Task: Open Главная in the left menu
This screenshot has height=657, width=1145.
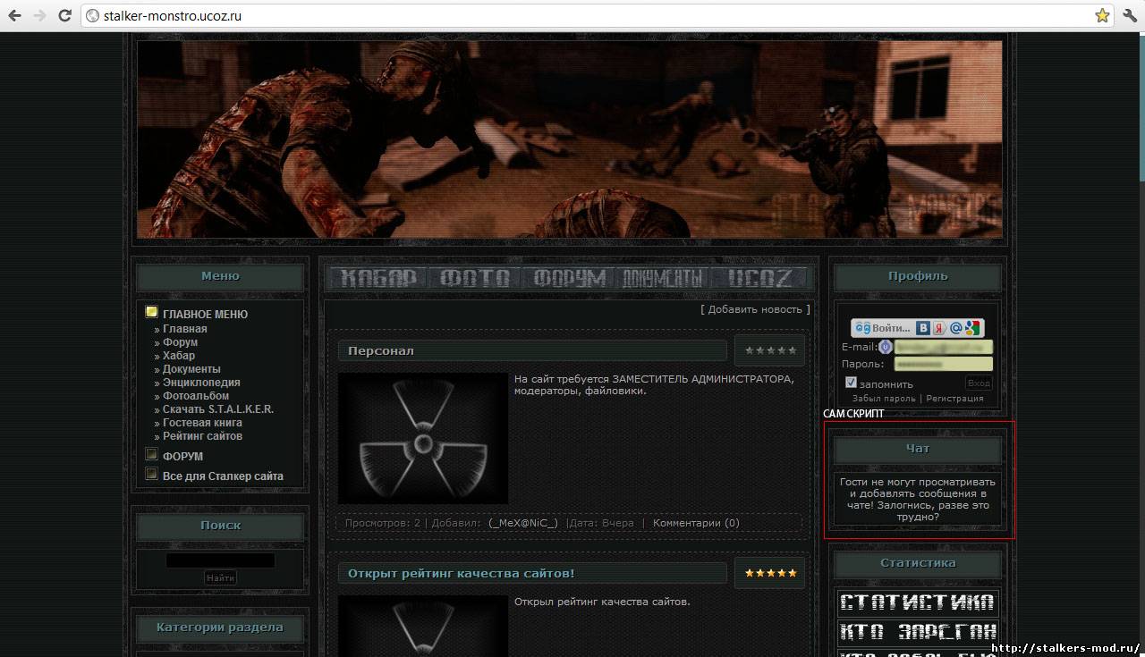Action: [x=184, y=329]
